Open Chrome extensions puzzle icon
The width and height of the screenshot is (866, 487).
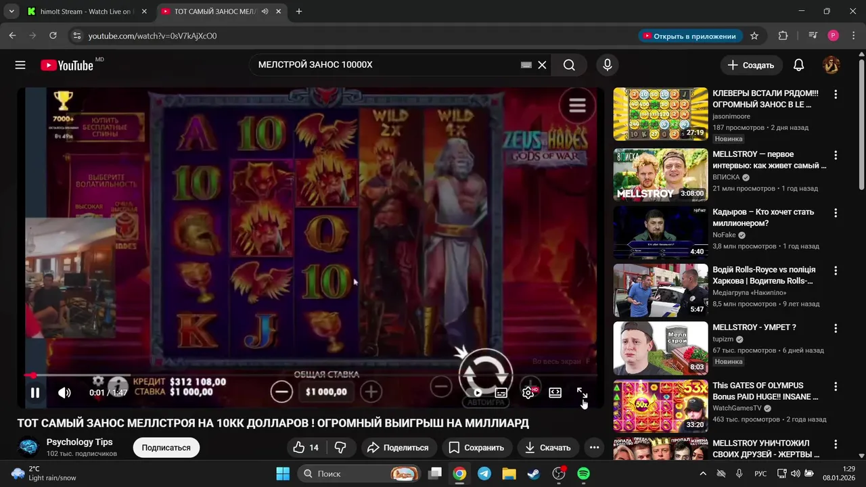click(783, 36)
